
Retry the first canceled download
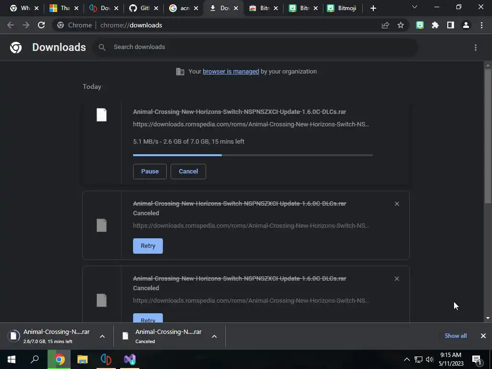(148, 246)
